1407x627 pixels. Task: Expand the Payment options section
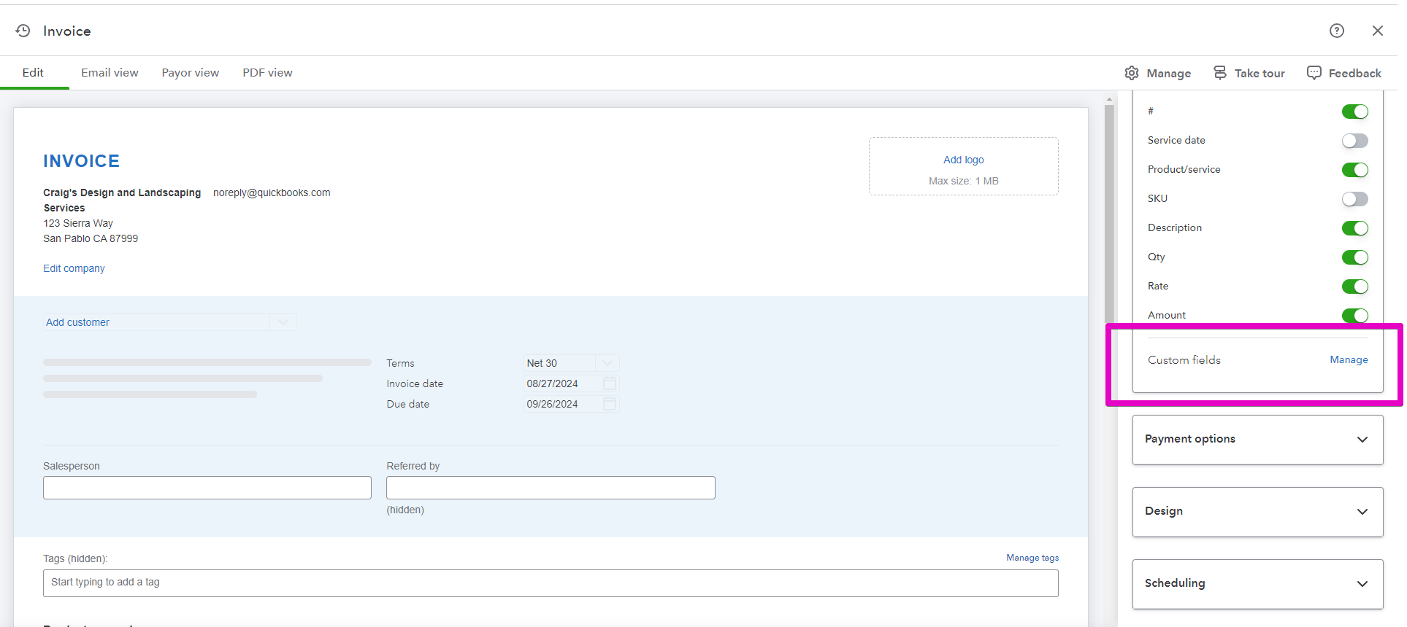click(1257, 440)
